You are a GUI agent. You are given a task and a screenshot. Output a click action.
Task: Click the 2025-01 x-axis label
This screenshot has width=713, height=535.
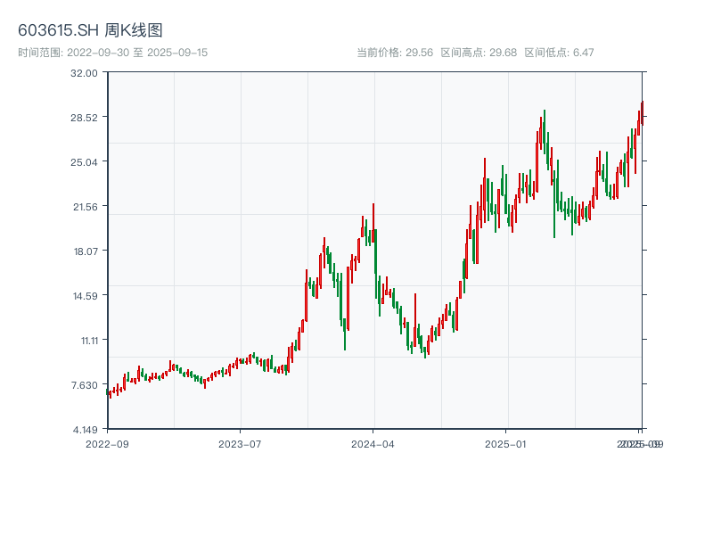(x=505, y=444)
